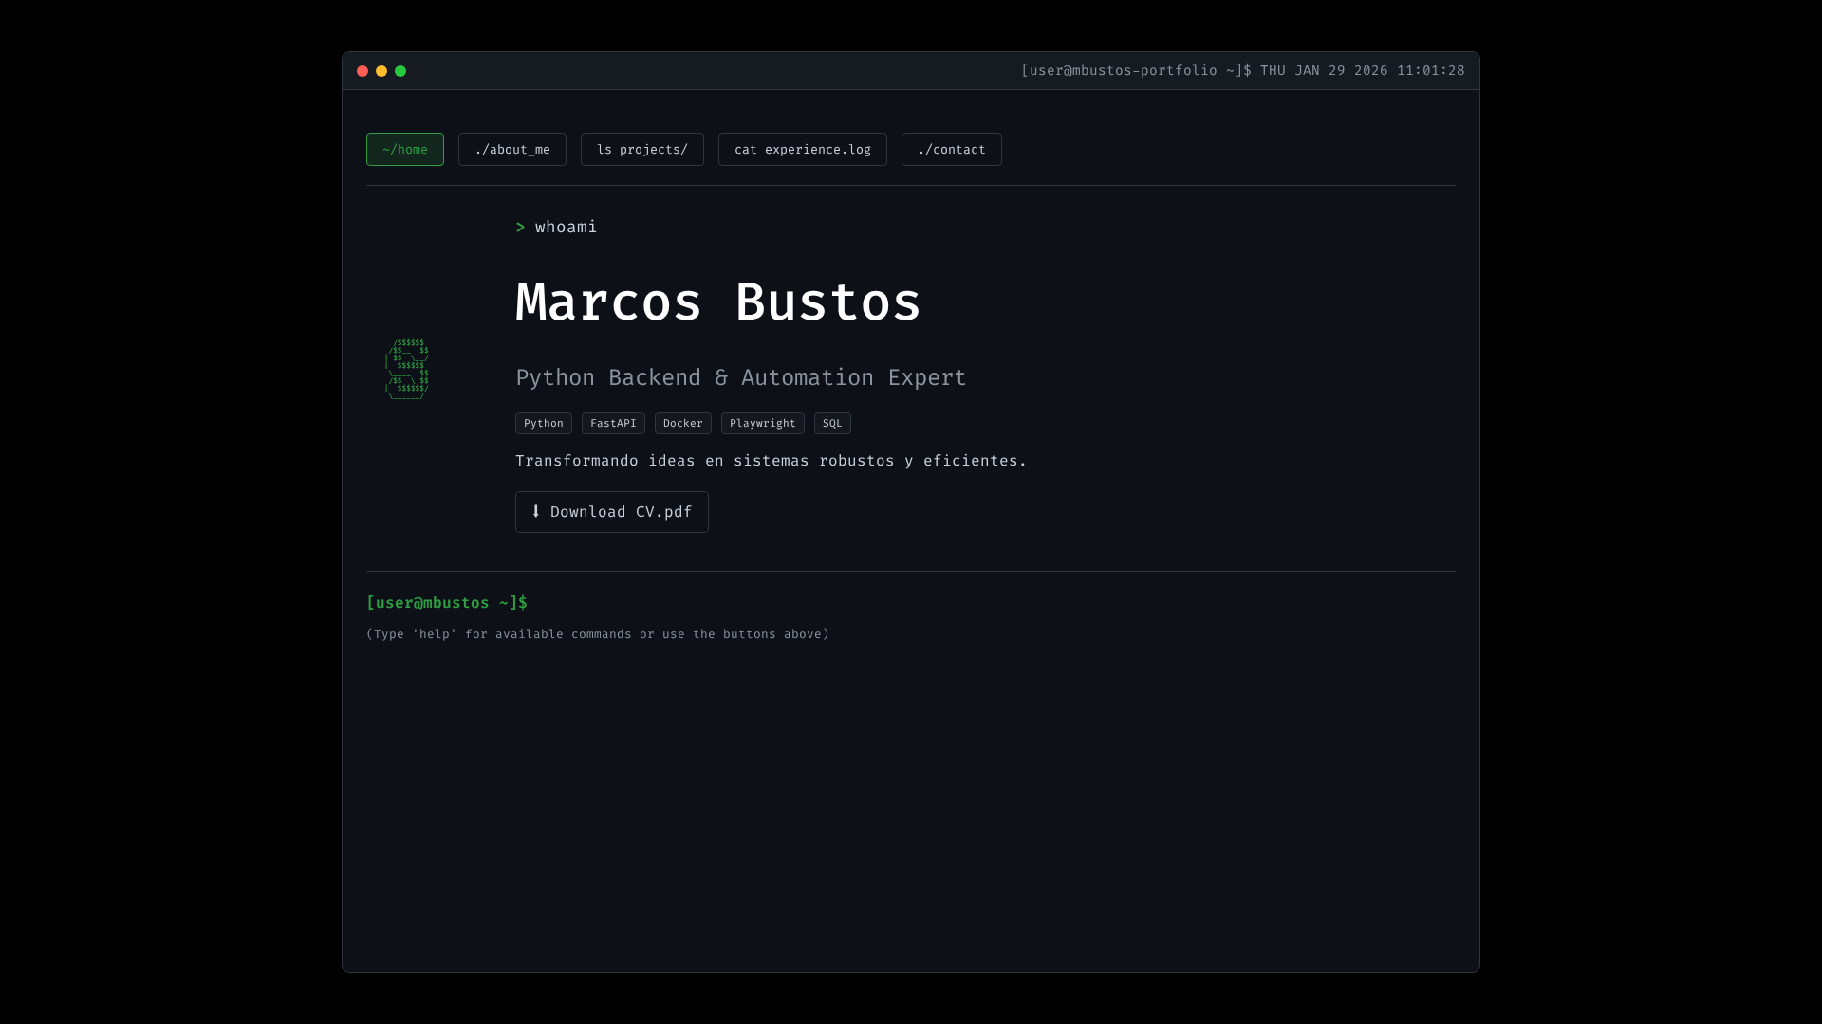Go to the ./contact tab

click(952, 149)
